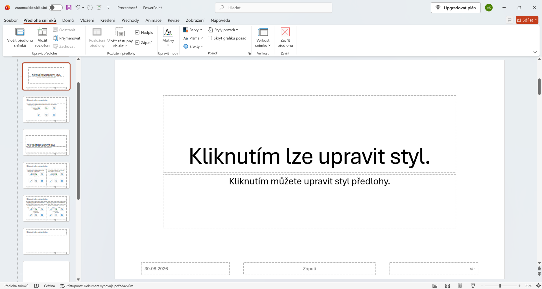Open Pozadí group dialog launcher
This screenshot has width=542, height=289.
point(249,53)
